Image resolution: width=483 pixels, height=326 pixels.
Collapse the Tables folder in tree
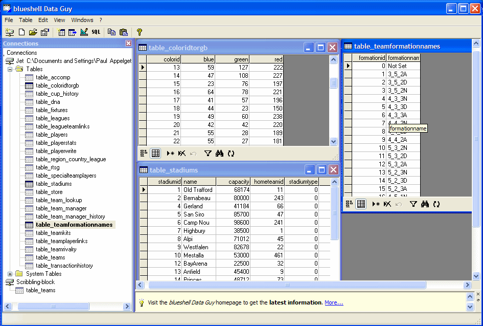click(x=10, y=69)
